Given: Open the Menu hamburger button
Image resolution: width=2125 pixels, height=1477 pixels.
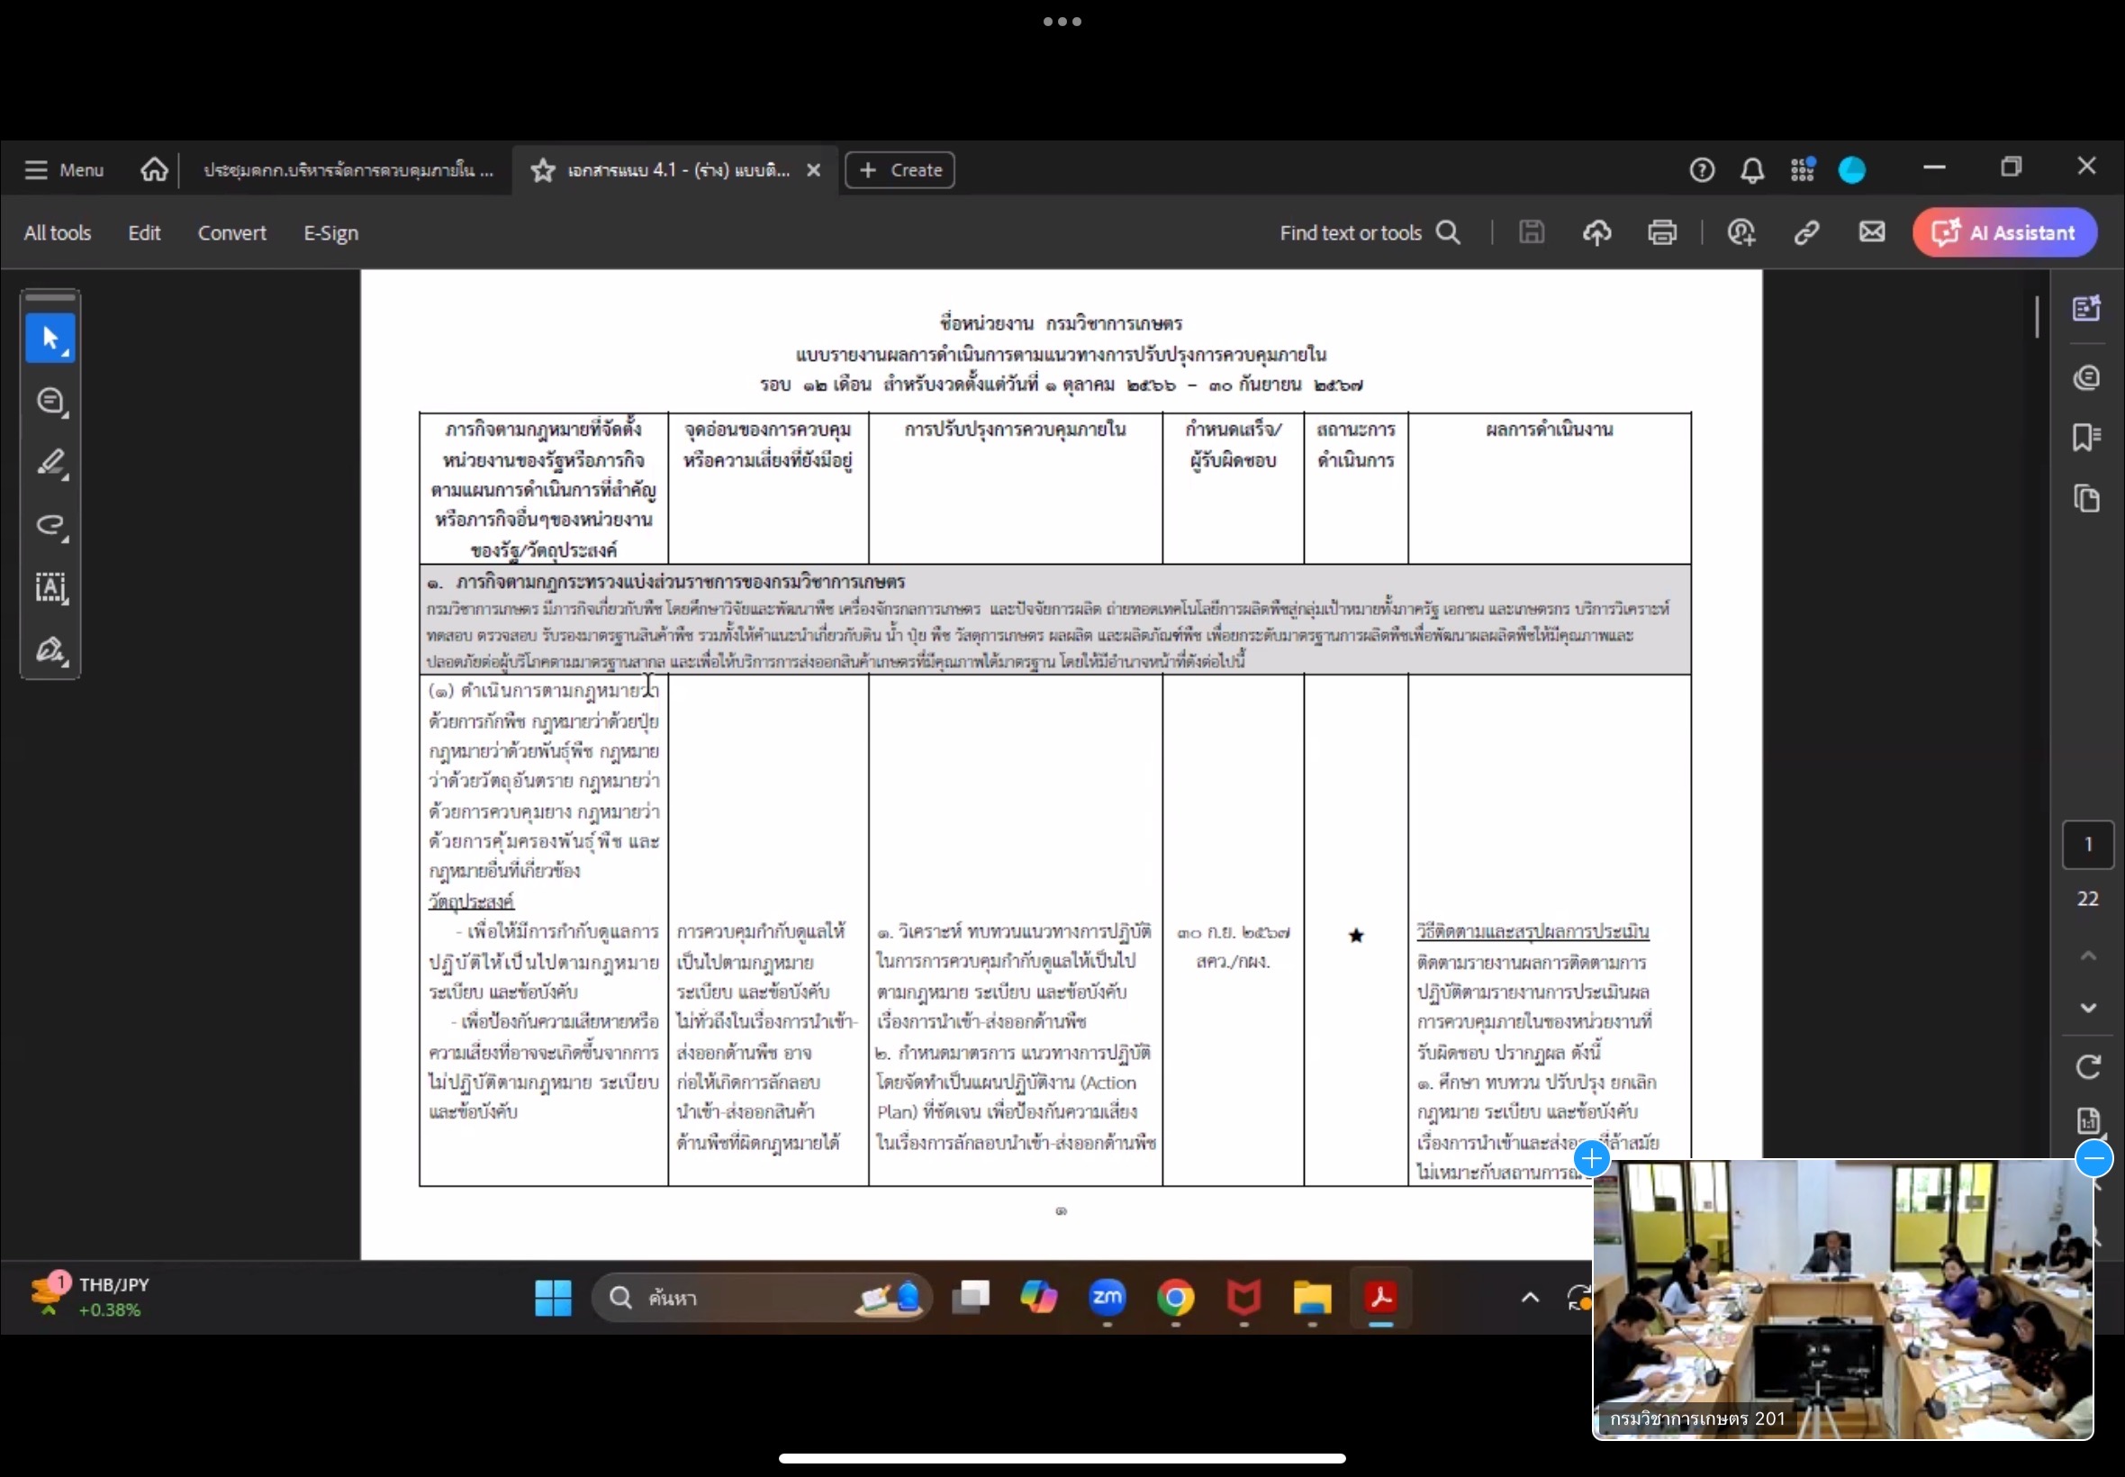Looking at the screenshot, I should point(64,170).
